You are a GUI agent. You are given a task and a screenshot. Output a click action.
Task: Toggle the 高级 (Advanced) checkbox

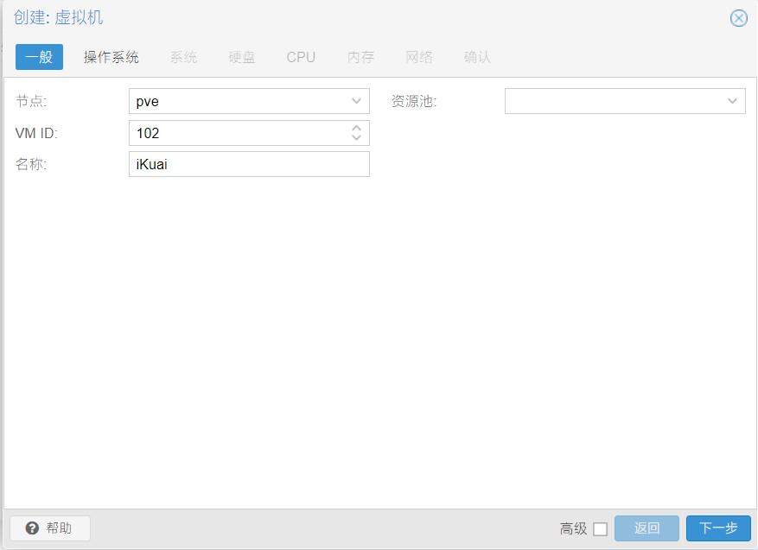tap(600, 529)
